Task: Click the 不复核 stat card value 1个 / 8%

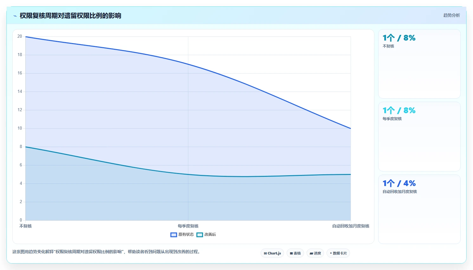Action: (399, 38)
